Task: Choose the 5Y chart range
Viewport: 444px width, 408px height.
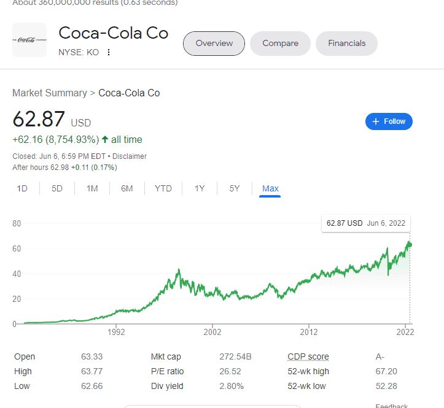Action: pos(235,188)
